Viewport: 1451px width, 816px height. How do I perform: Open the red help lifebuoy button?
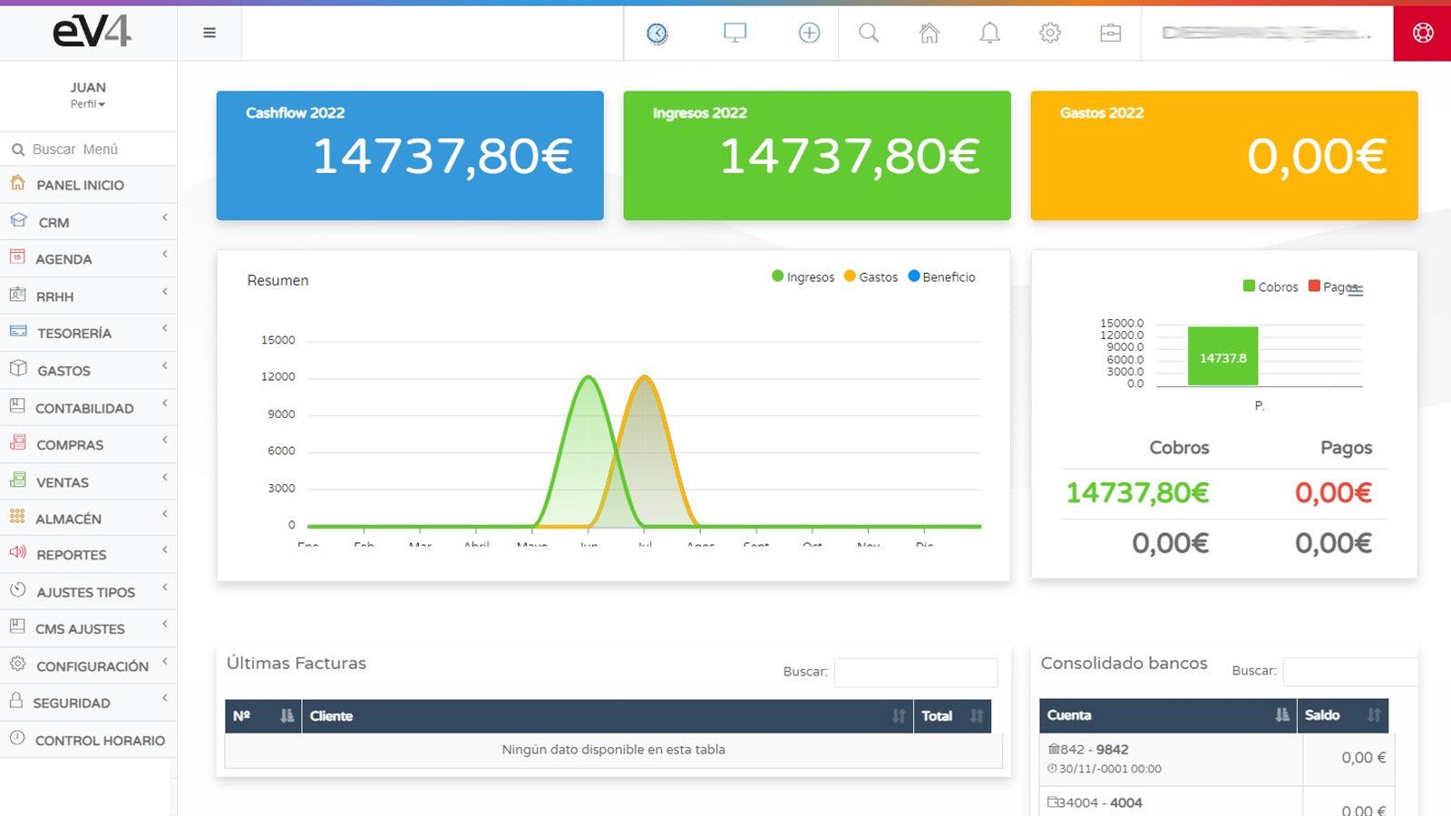click(x=1422, y=34)
